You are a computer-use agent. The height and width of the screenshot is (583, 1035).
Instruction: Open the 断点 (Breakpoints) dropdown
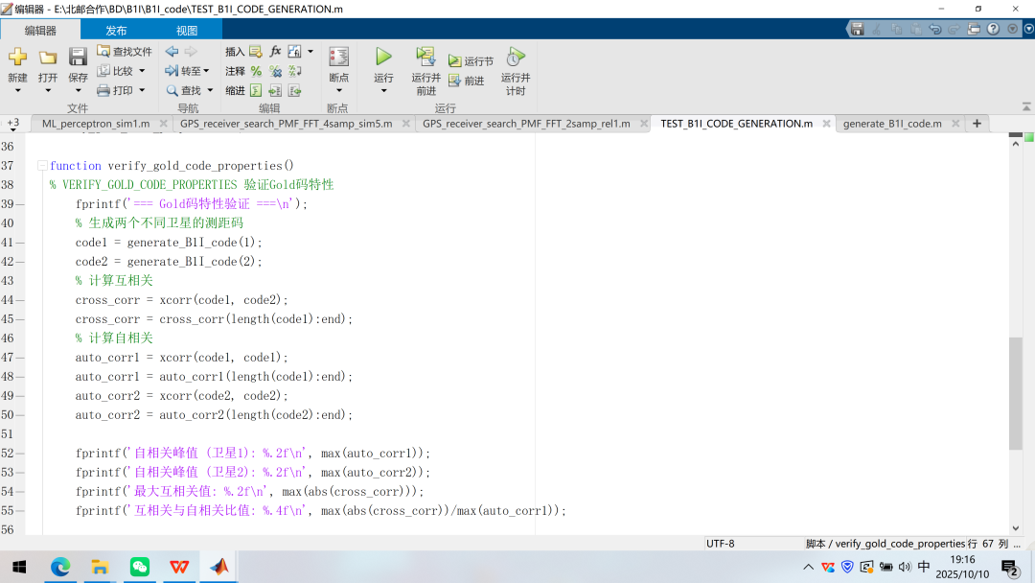(338, 90)
